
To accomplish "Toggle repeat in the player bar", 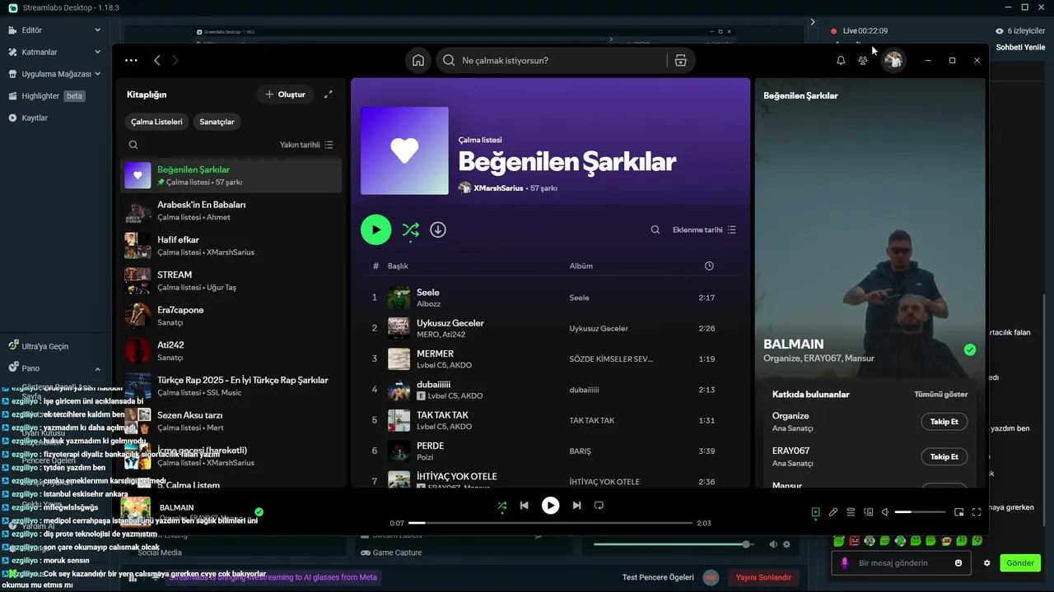I will (599, 506).
